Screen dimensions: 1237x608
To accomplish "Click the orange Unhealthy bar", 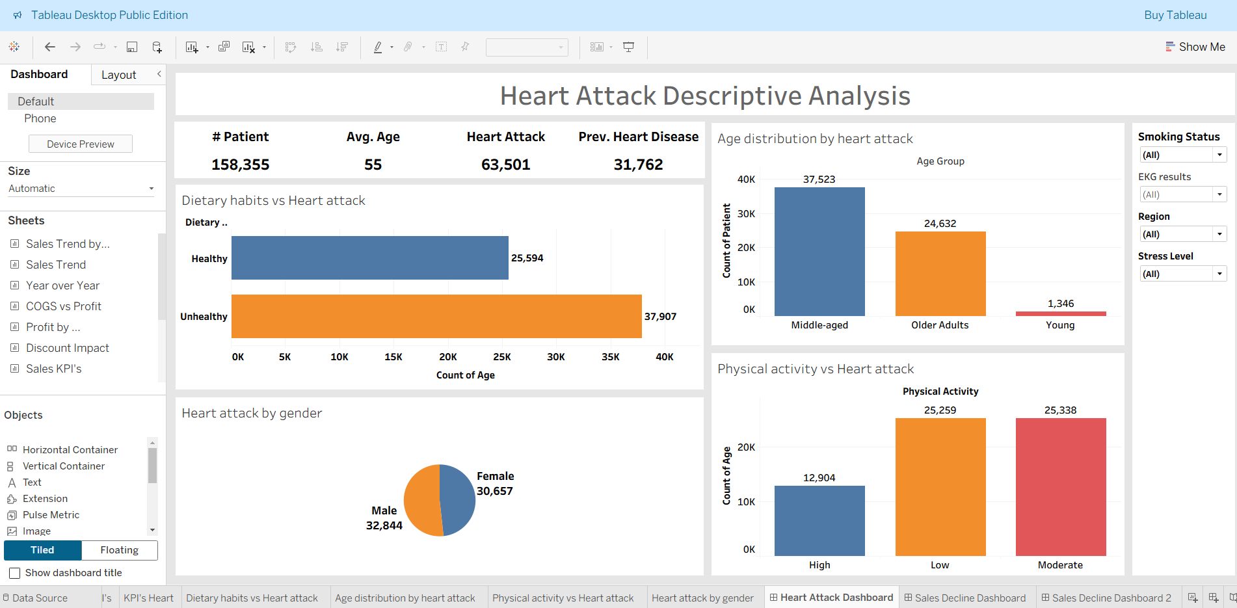I will click(x=436, y=316).
